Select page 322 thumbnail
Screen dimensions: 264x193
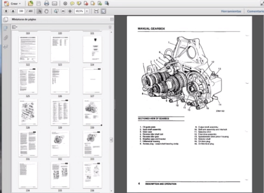pyautogui.click(x=28, y=49)
